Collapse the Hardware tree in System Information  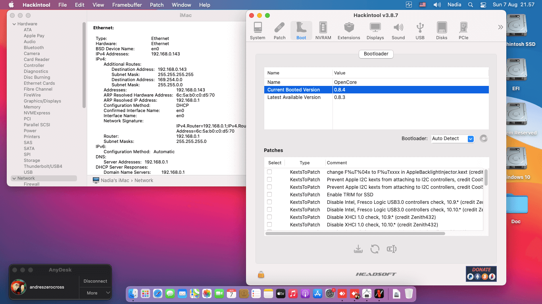coord(14,24)
